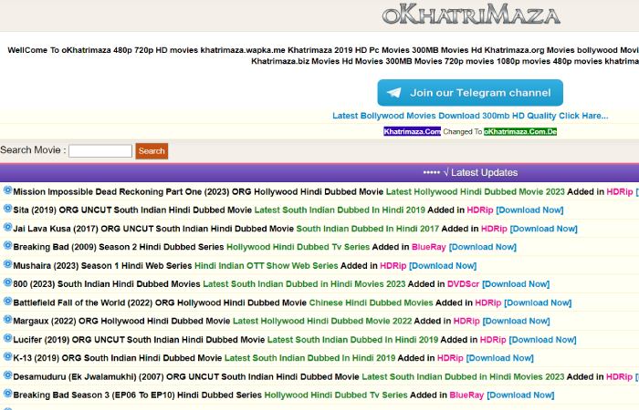639x410 pixels.
Task: Open Hollywood Hindi Dubbed Tv Series category for Season 2
Action: [x=298, y=247]
